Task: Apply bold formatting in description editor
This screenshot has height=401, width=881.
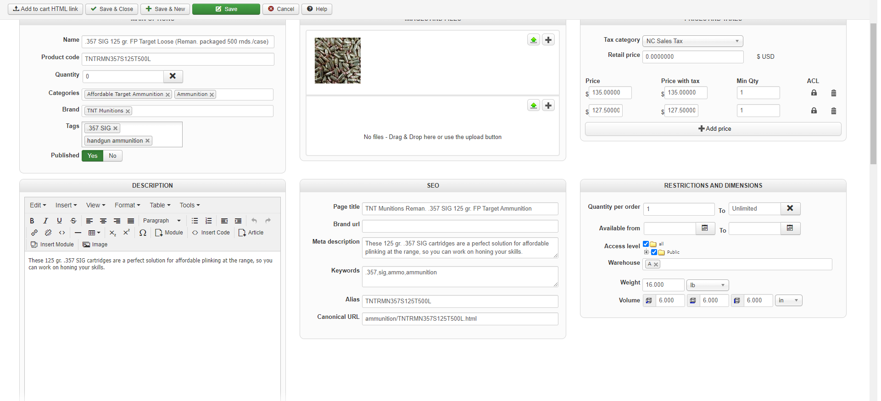Action: click(32, 221)
